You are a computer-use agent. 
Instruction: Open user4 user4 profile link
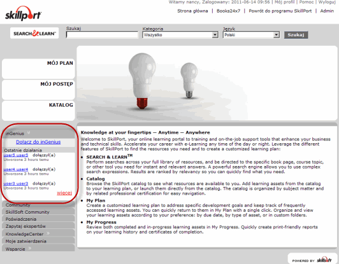(x=16, y=169)
